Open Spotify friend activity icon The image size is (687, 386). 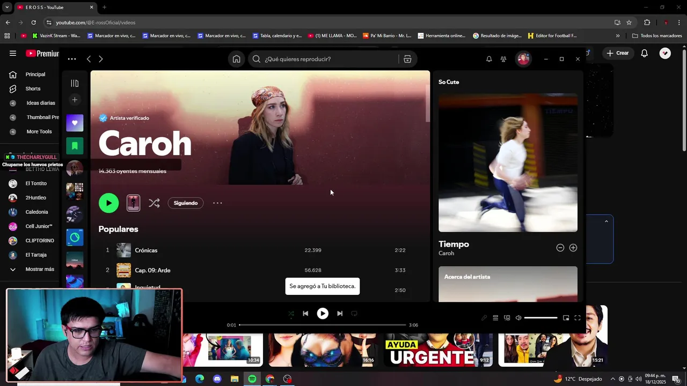pyautogui.click(x=503, y=59)
